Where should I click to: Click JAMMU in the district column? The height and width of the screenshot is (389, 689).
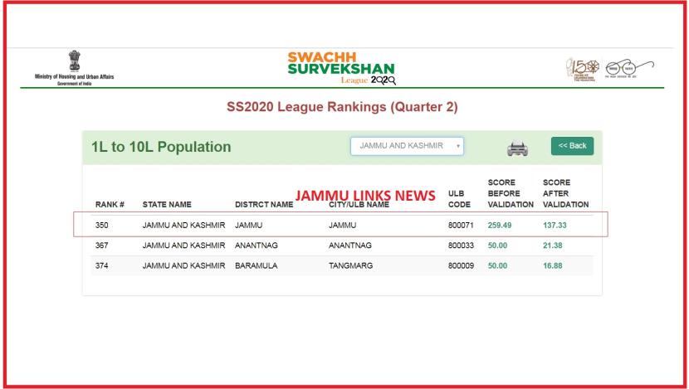tap(249, 226)
